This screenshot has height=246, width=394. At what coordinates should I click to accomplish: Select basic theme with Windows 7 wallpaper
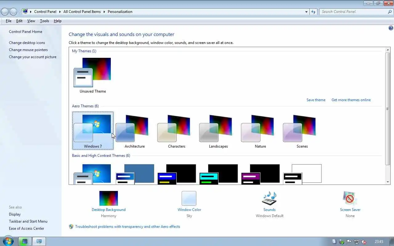(x=92, y=174)
